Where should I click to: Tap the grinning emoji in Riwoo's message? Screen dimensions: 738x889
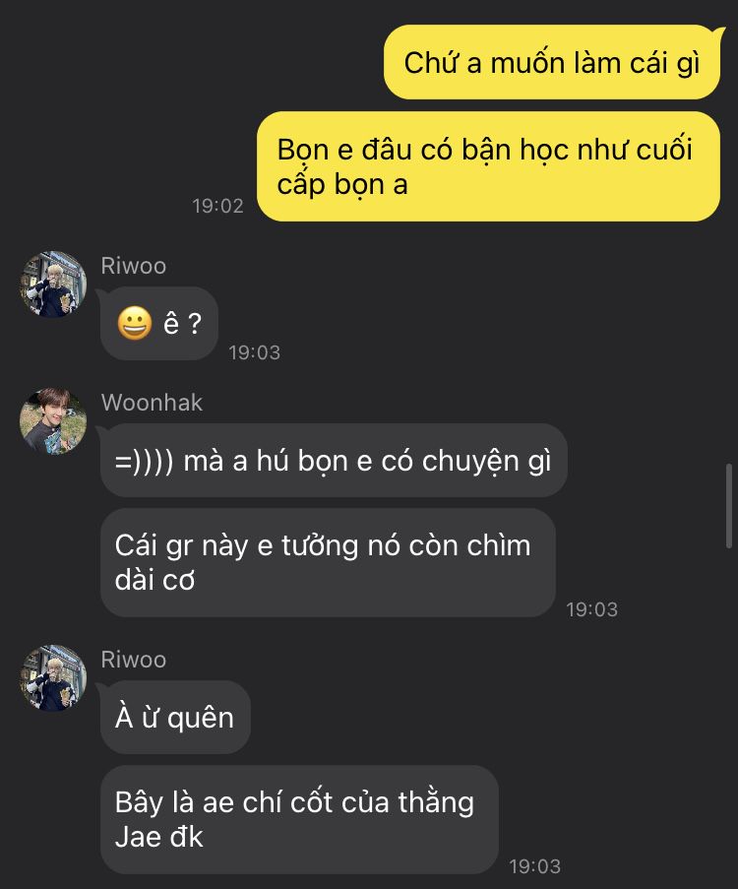click(x=135, y=323)
